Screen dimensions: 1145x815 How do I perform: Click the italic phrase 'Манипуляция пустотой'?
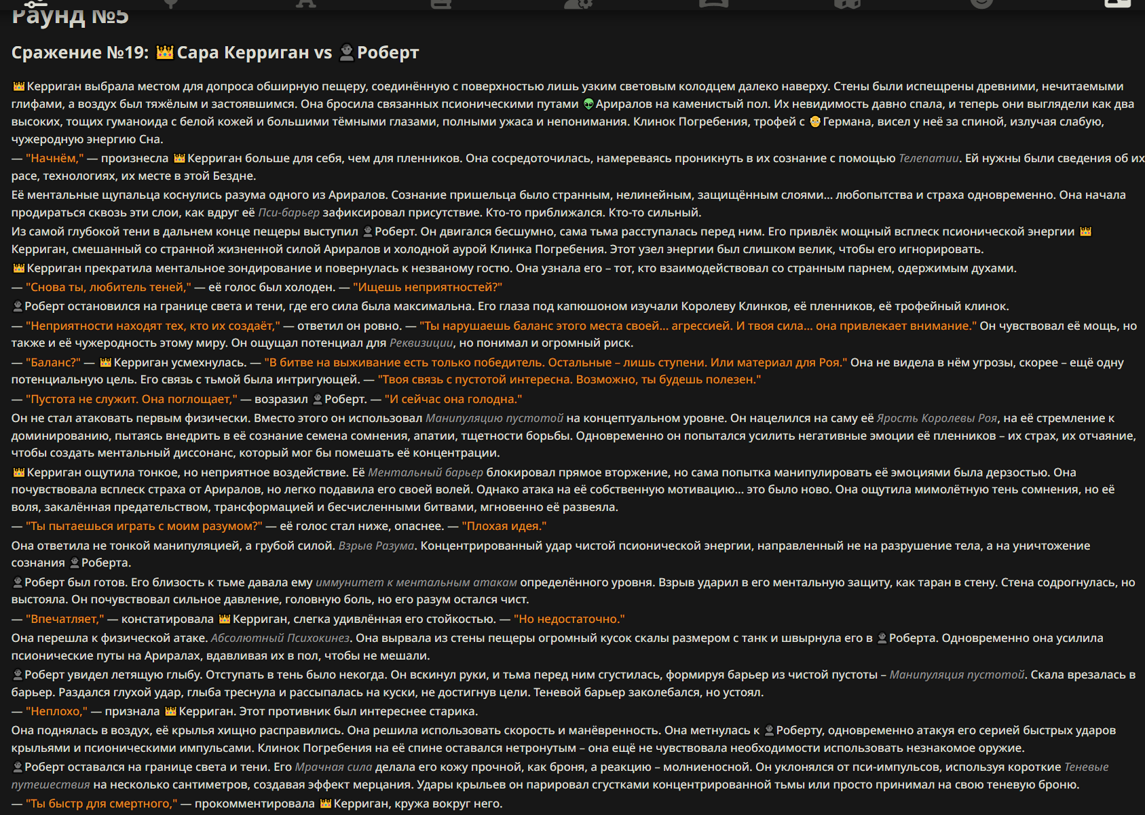click(957, 675)
